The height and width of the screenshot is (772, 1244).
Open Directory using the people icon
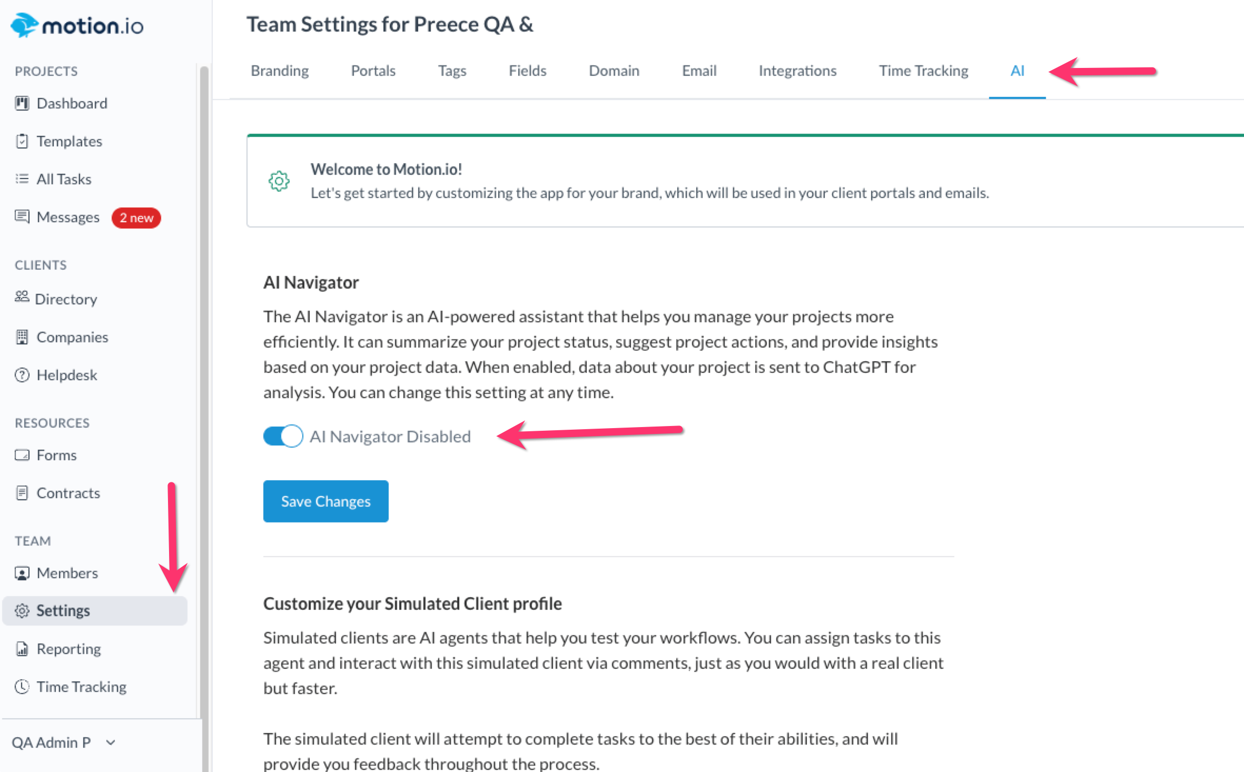(22, 296)
